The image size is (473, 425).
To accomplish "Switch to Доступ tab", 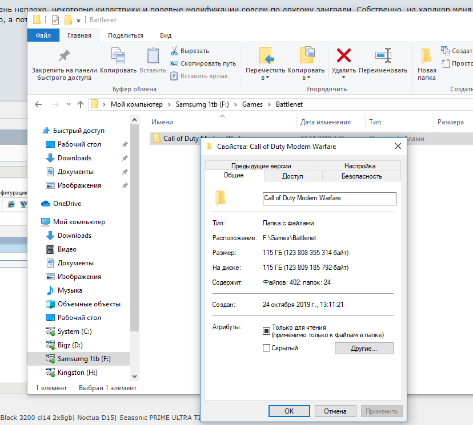I will tap(292, 176).
